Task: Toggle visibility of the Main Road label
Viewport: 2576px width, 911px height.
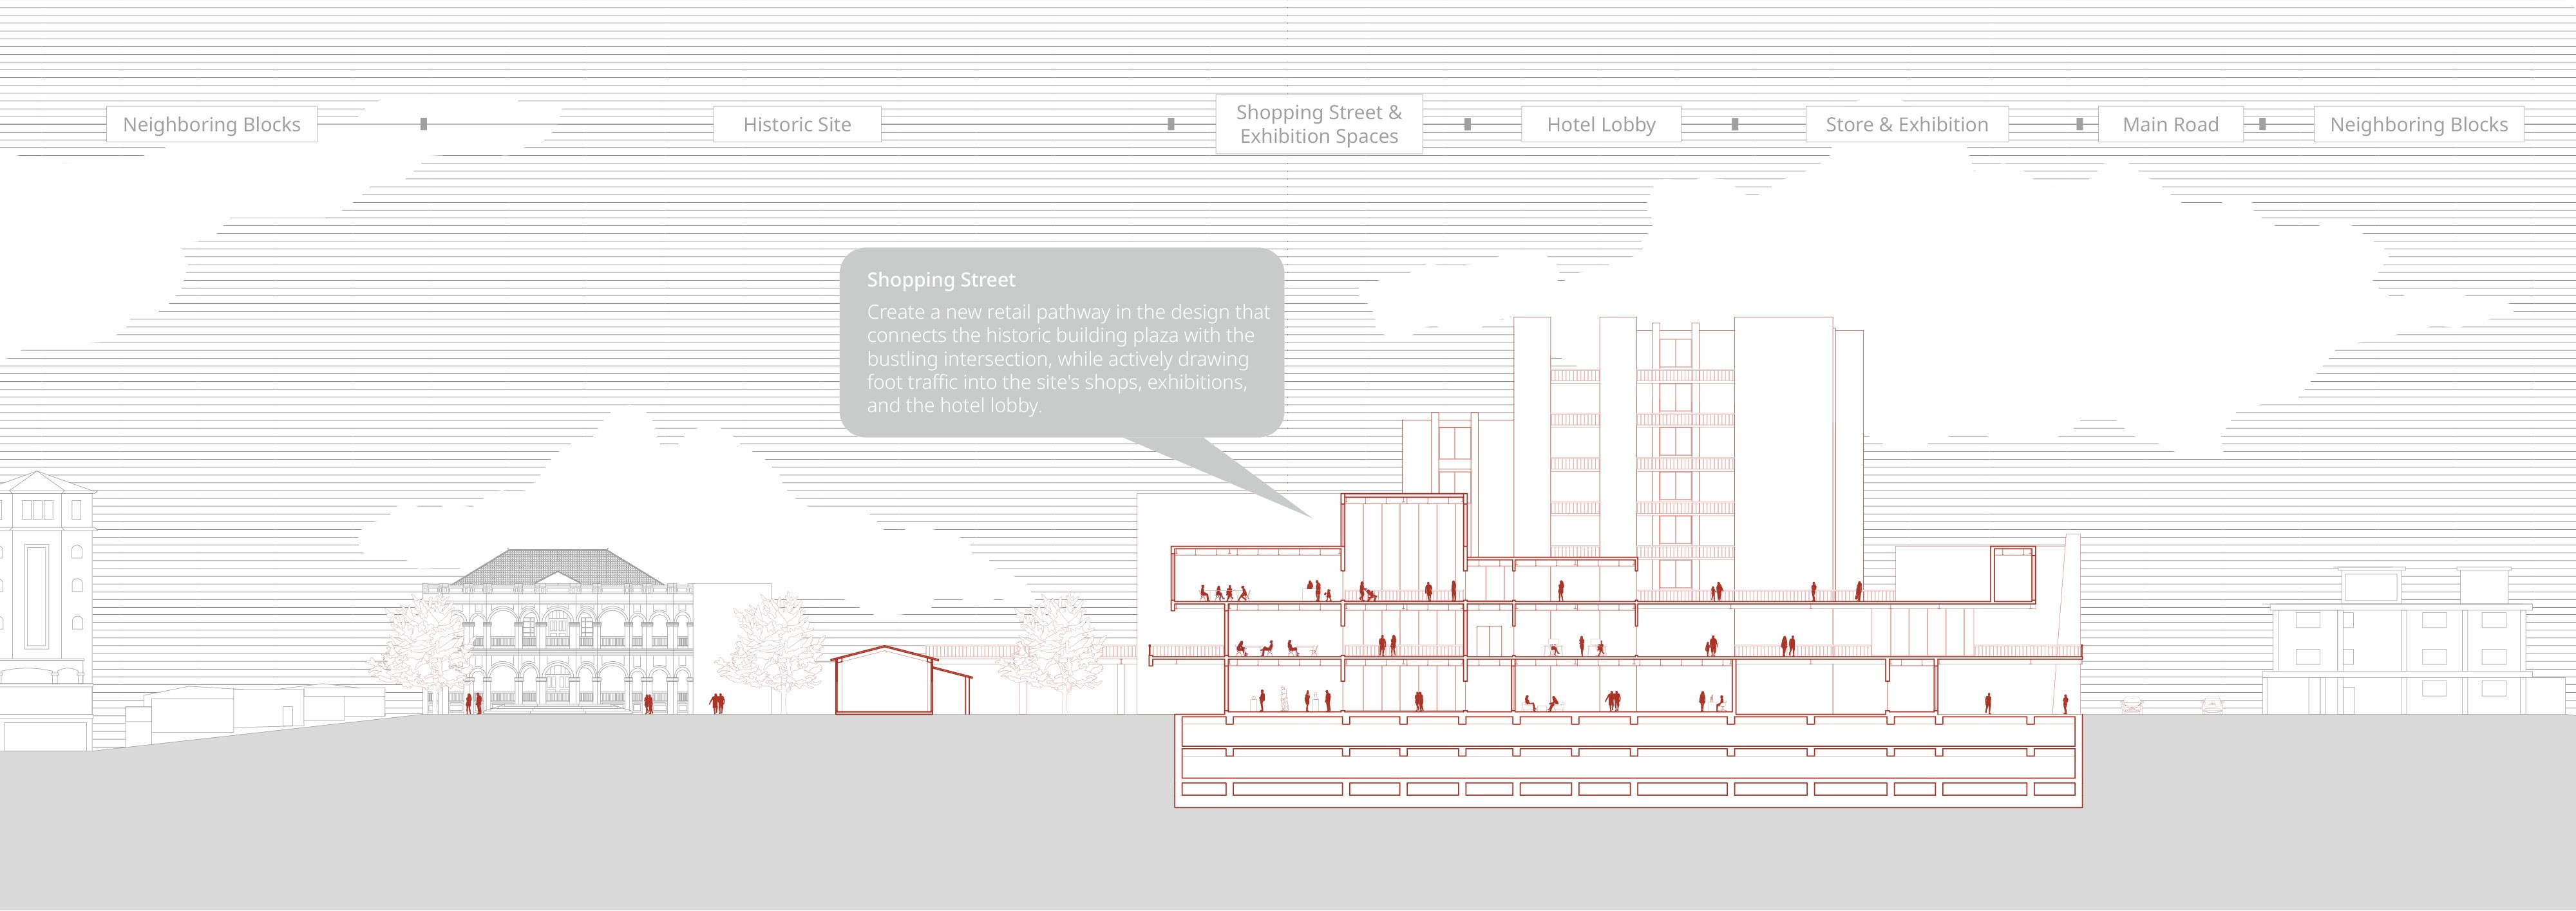Action: coord(2170,124)
